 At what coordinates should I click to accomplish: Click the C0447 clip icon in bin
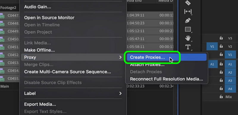click(2, 16)
